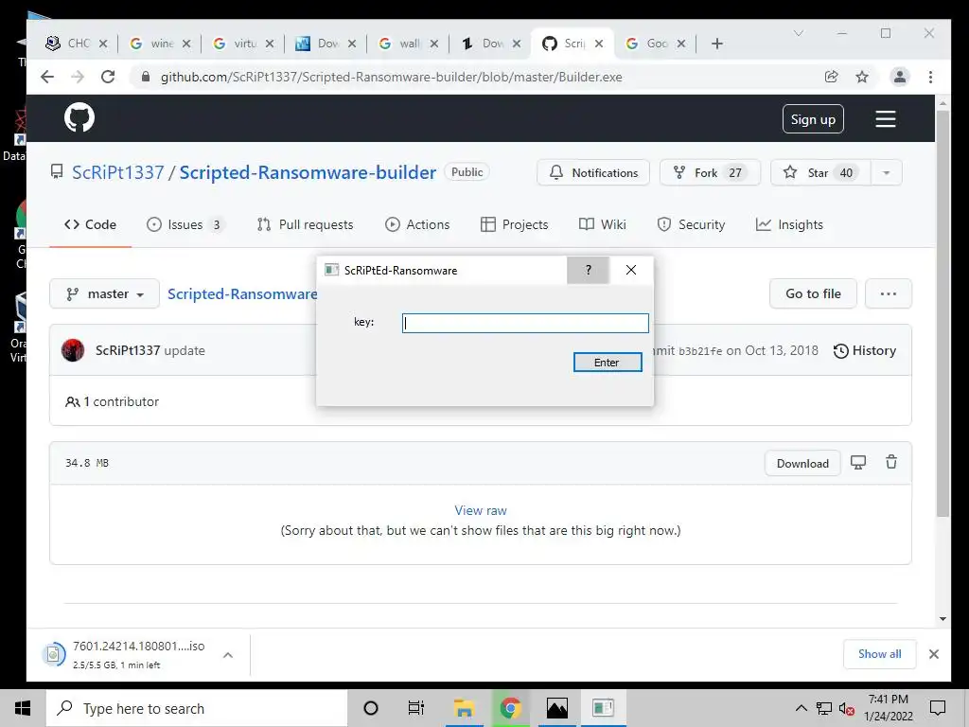Reload the current page
Screen dimensions: 969x727
[x=108, y=77]
